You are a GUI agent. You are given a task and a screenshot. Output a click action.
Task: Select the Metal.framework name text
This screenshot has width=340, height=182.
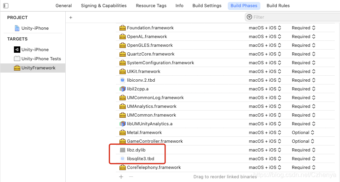[x=144, y=132]
